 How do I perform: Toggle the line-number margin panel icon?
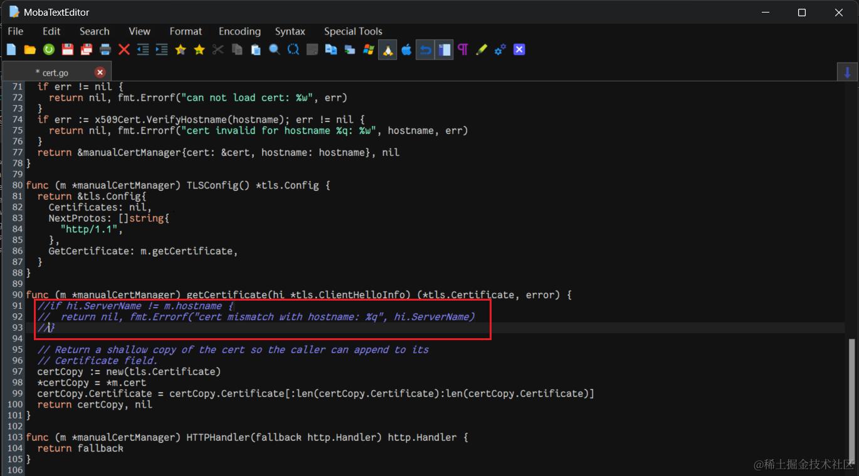click(x=444, y=49)
